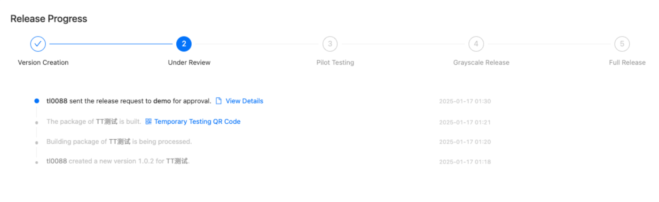Screen dimensions: 659x202
Task: Select the step 2 Under Review circle
Action: click(x=184, y=44)
